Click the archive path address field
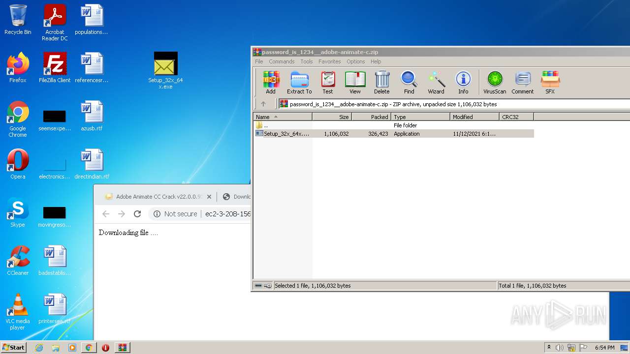Image resolution: width=630 pixels, height=354 pixels. tap(454, 104)
